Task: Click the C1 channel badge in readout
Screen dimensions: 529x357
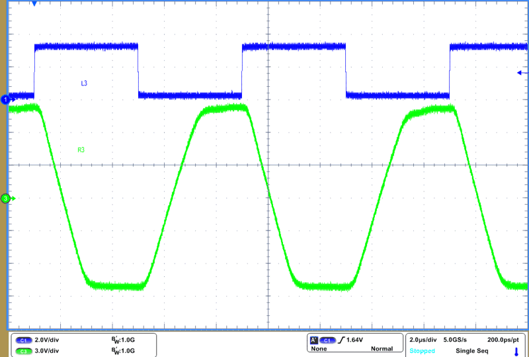Action: point(23,340)
